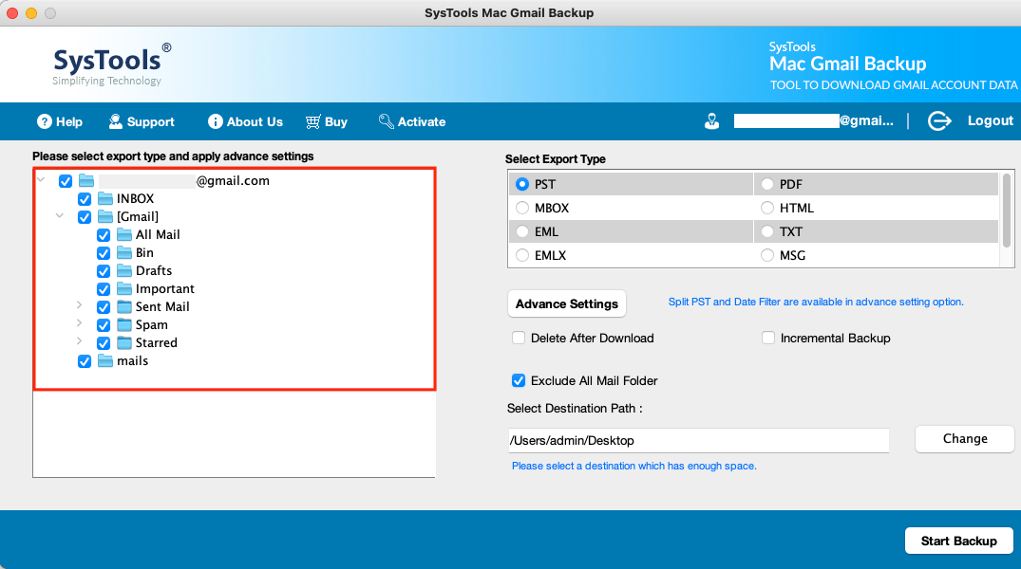The width and height of the screenshot is (1021, 569).
Task: Click the Important folder icon
Action: click(124, 288)
